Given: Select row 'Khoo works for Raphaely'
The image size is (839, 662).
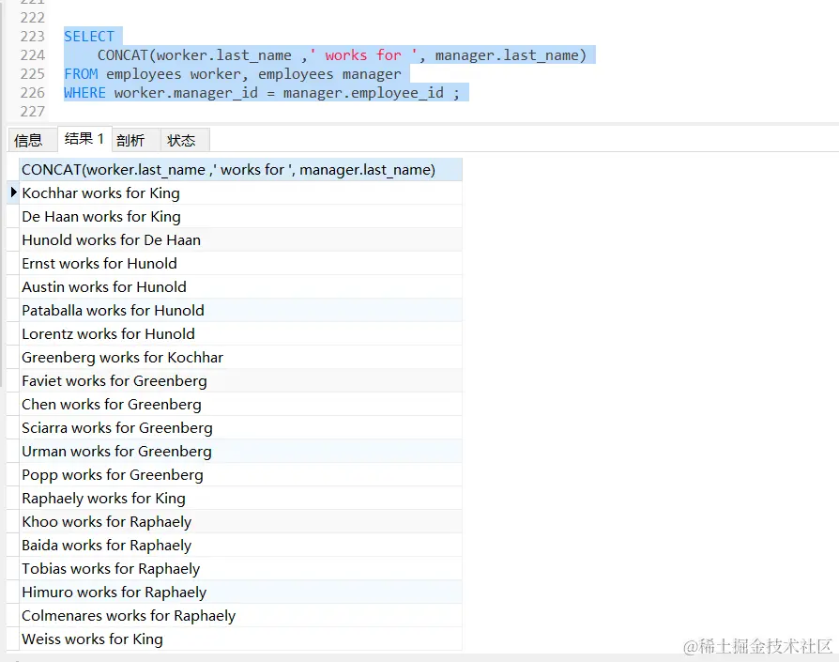Looking at the screenshot, I should [x=240, y=522].
